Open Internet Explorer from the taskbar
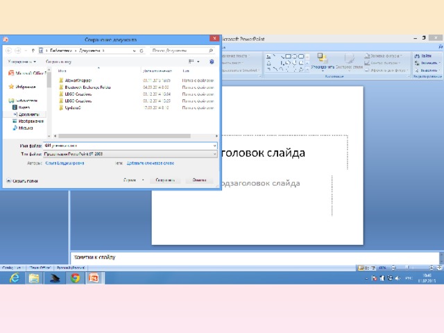 pyautogui.click(x=14, y=278)
